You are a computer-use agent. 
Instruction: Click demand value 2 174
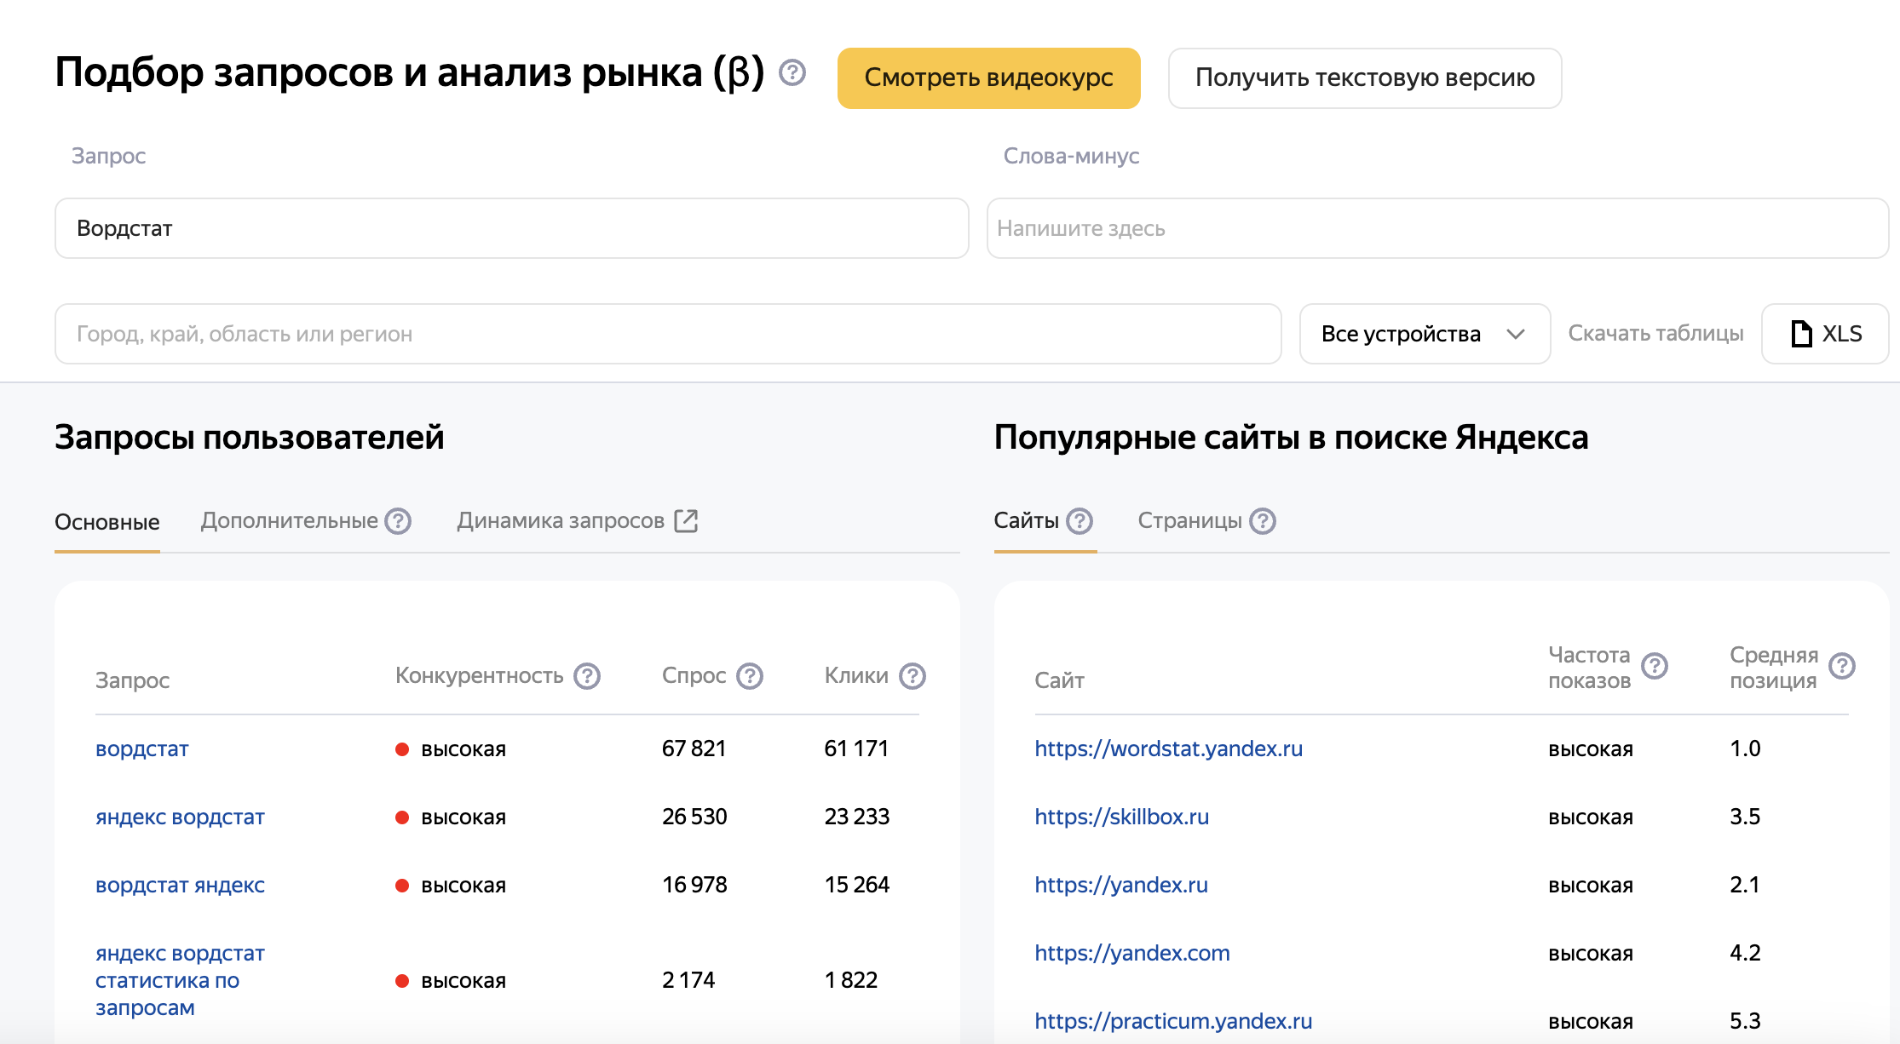[x=688, y=980]
